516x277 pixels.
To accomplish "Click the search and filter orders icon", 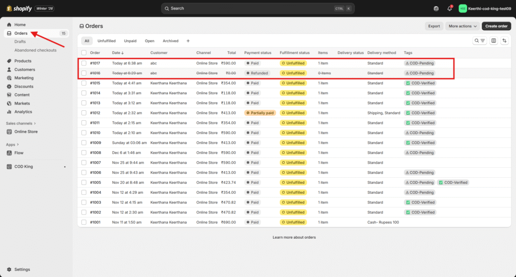I will [479, 41].
